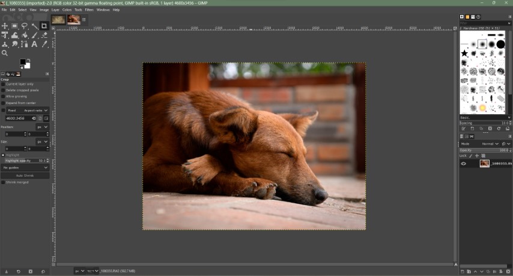513x276 pixels.
Task: Open the Colors menu
Action: pos(67,10)
